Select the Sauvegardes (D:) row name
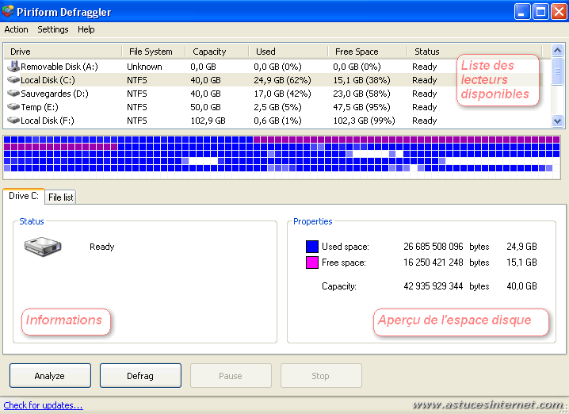This screenshot has height=414, width=569. coord(55,94)
